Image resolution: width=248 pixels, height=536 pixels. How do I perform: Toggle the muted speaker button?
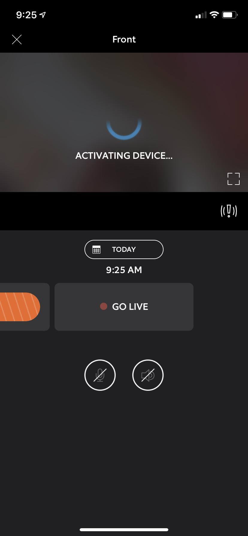point(148,375)
